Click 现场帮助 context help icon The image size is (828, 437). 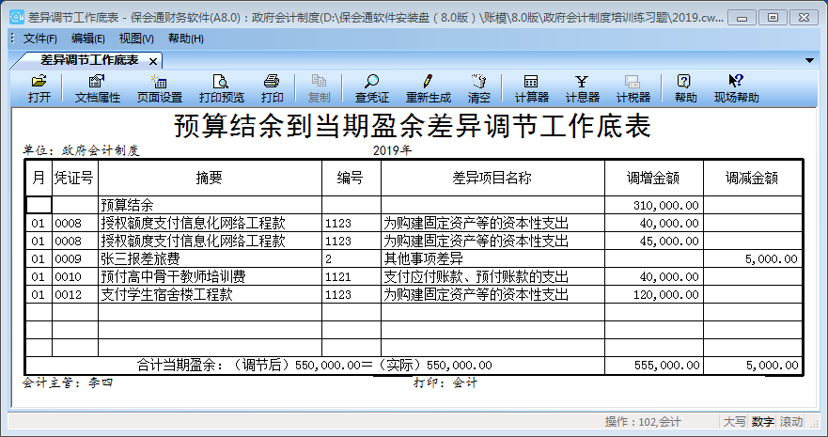point(736,88)
